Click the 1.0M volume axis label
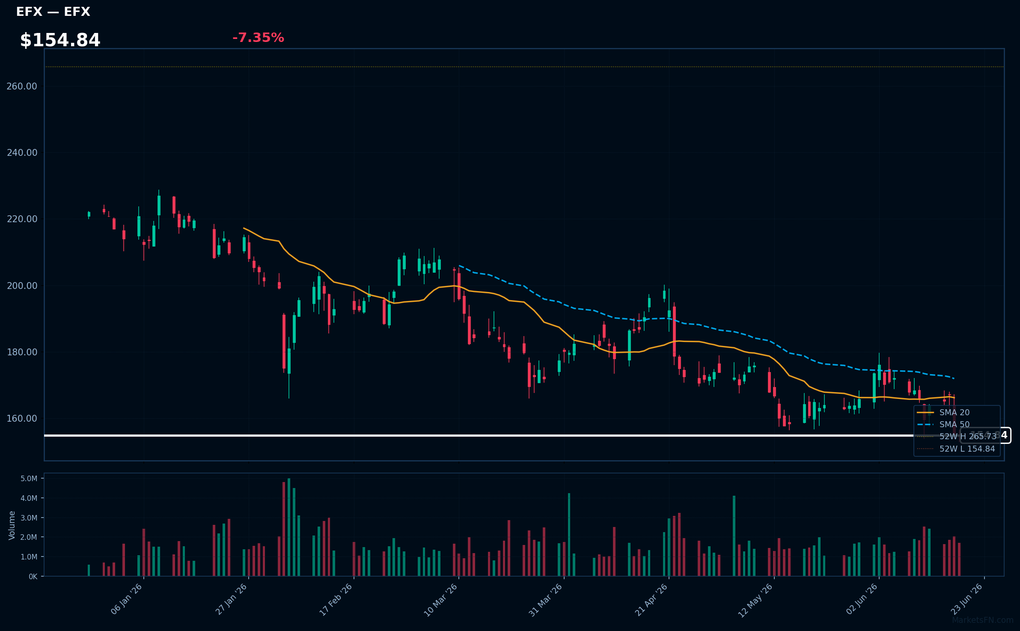Screen dimensions: 1020x631 point(29,557)
